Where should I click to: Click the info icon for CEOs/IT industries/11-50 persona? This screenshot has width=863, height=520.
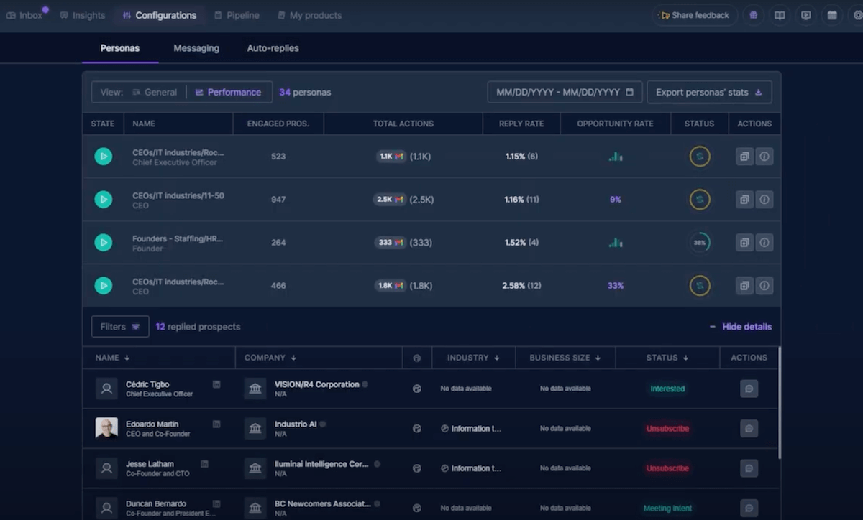(x=764, y=200)
